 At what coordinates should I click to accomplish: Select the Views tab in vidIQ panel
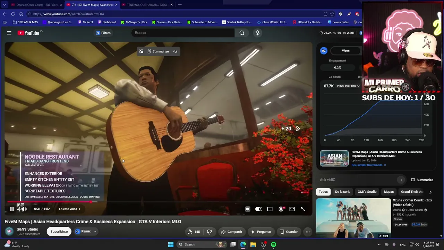(x=346, y=51)
